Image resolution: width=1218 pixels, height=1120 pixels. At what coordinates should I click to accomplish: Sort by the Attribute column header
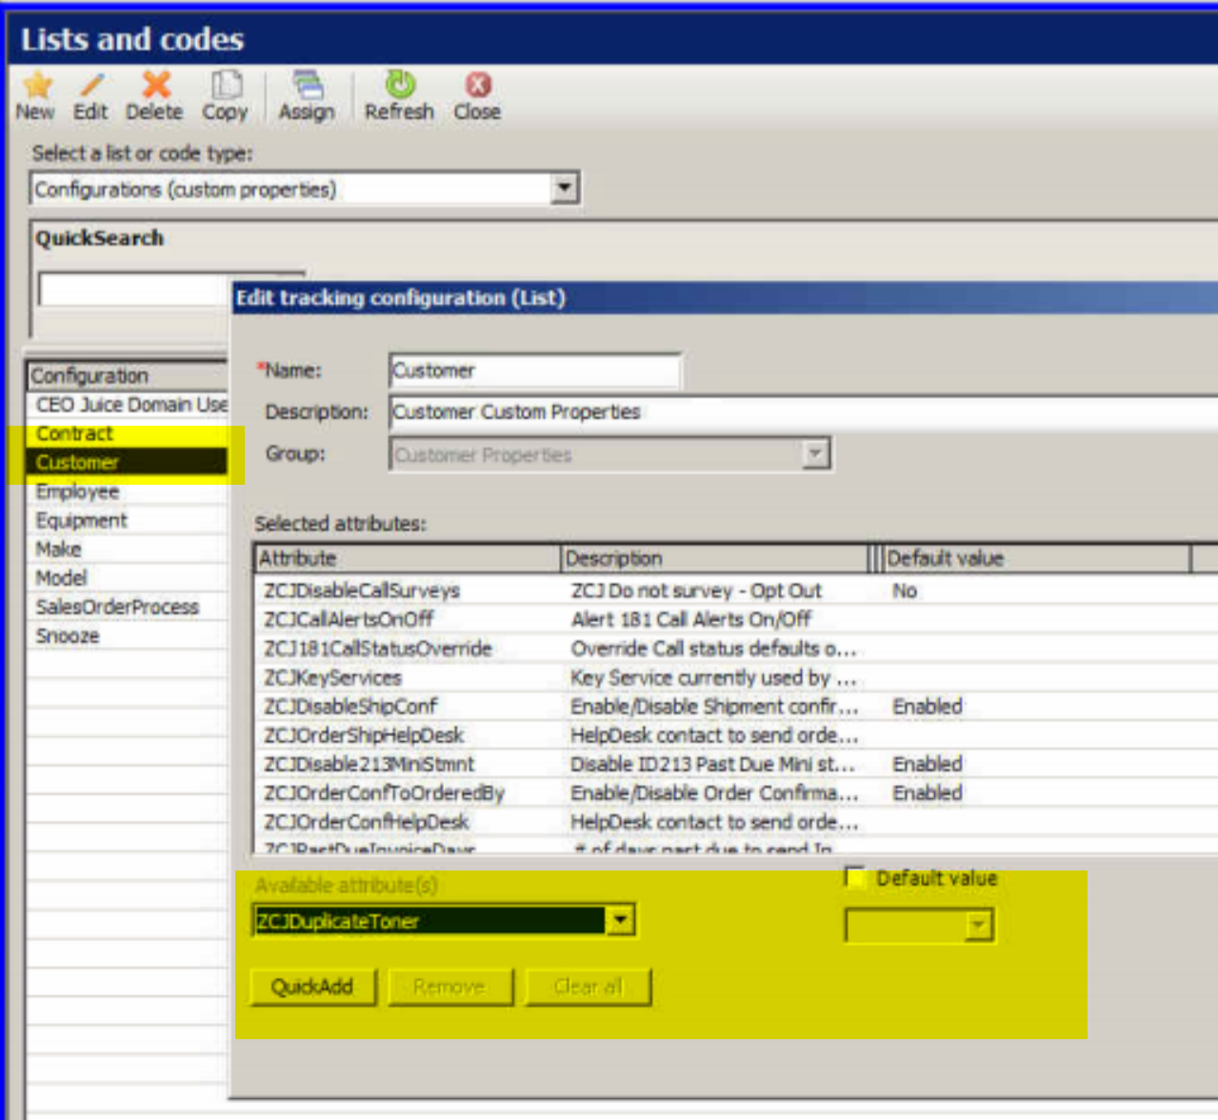pyautogui.click(x=409, y=558)
